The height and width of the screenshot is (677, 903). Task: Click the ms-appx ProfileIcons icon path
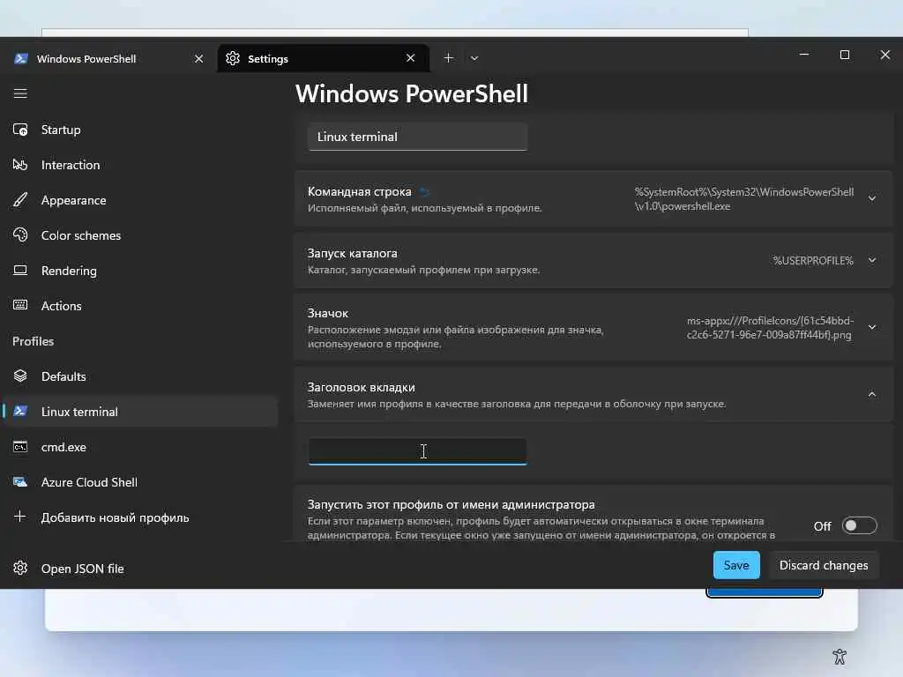point(770,327)
